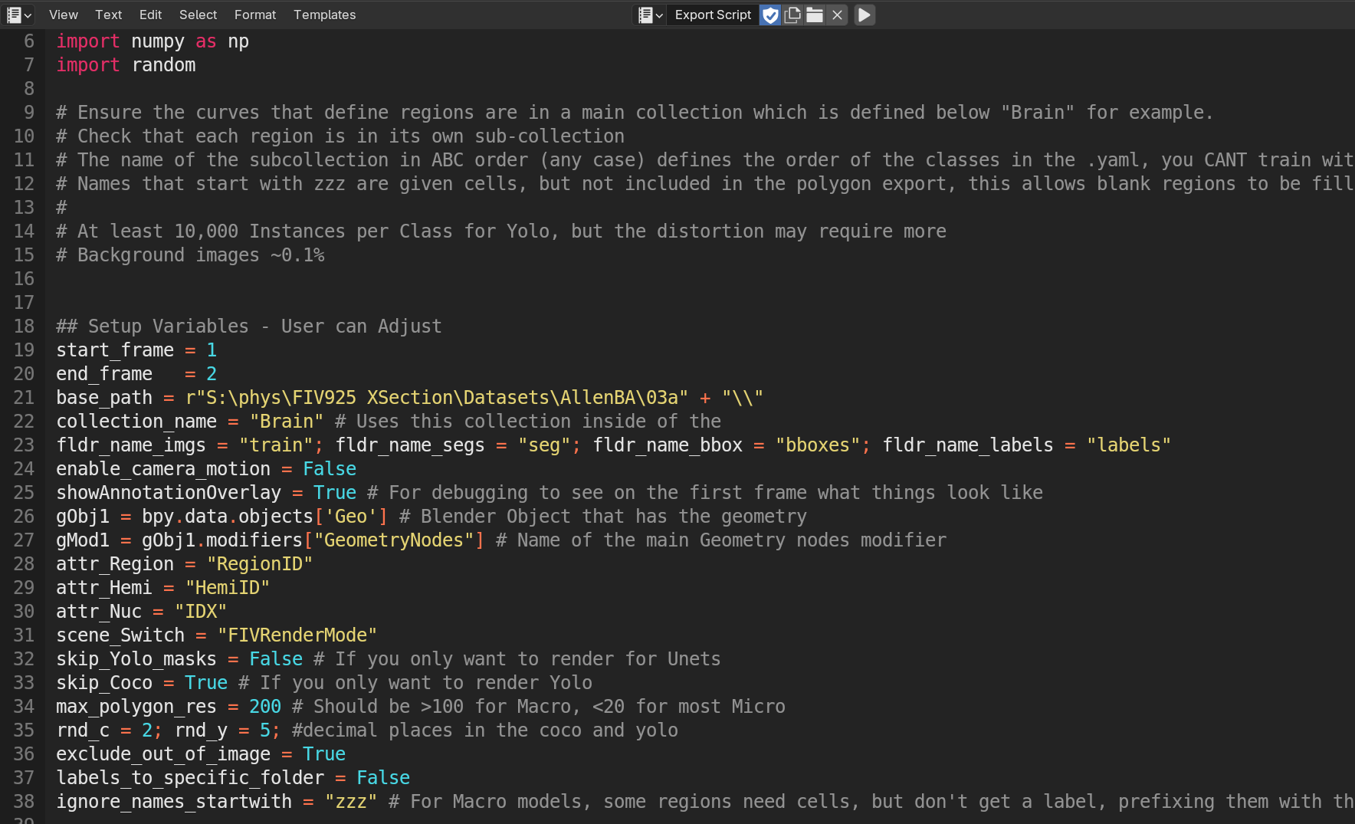This screenshot has height=824, width=1355.
Task: Open a text file using the folder icon
Action: (x=815, y=15)
